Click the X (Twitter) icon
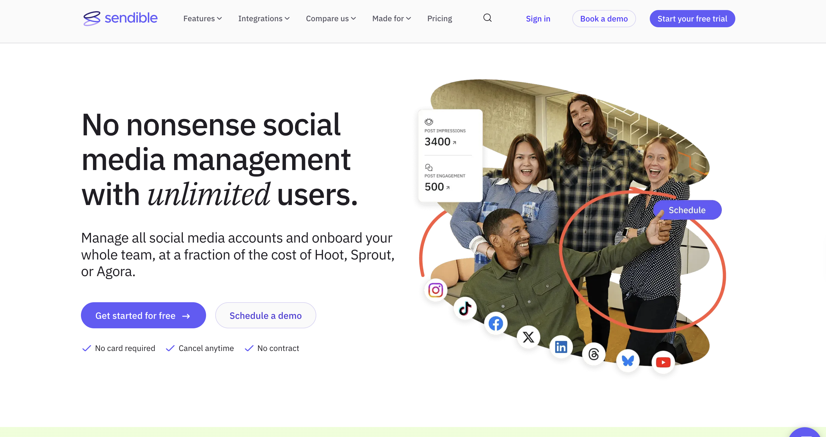Screen dimensions: 826x437 528,337
